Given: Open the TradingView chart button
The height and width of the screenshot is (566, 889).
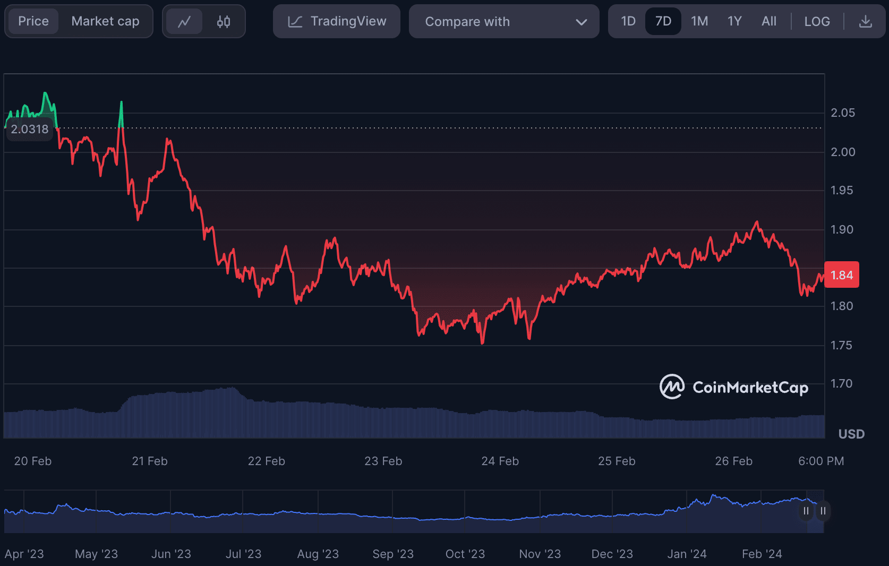Looking at the screenshot, I should pyautogui.click(x=337, y=21).
